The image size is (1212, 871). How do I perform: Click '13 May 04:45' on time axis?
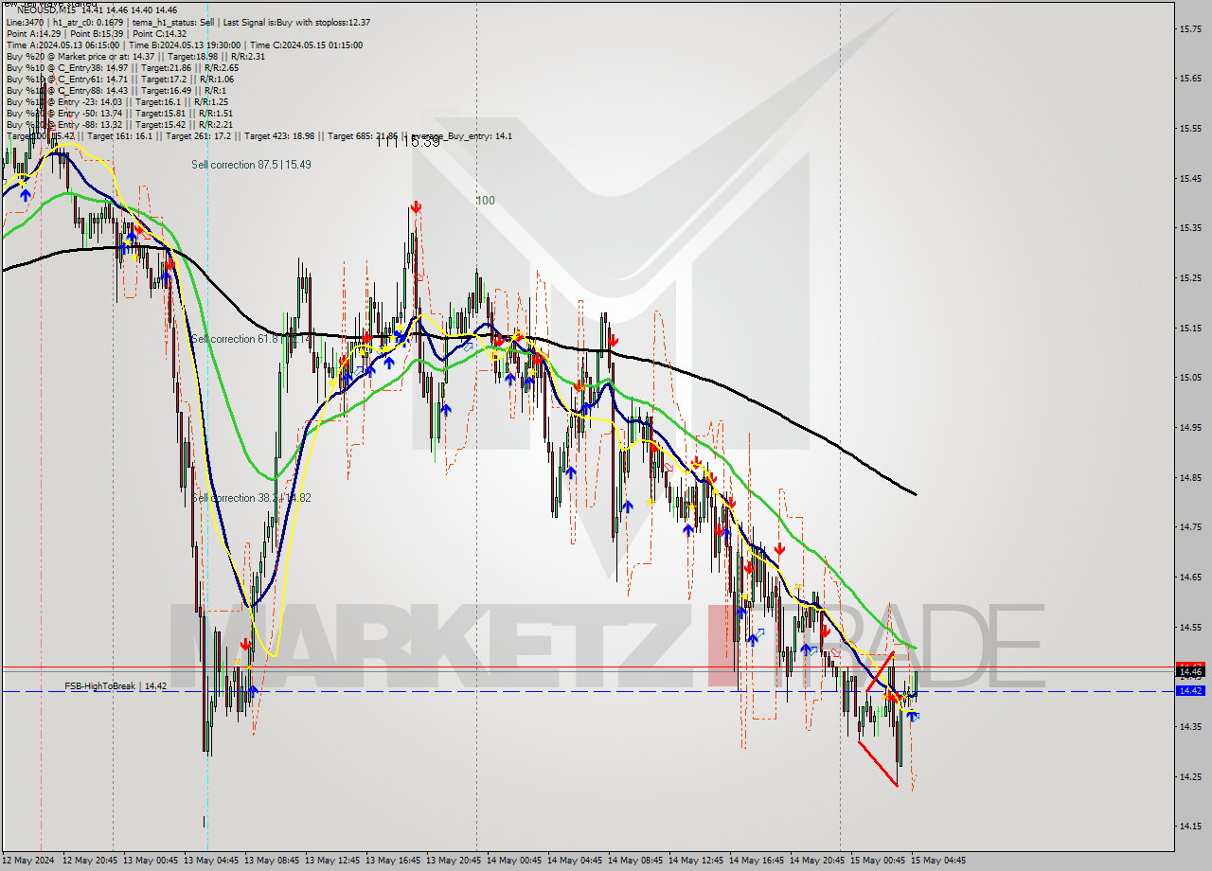[211, 861]
